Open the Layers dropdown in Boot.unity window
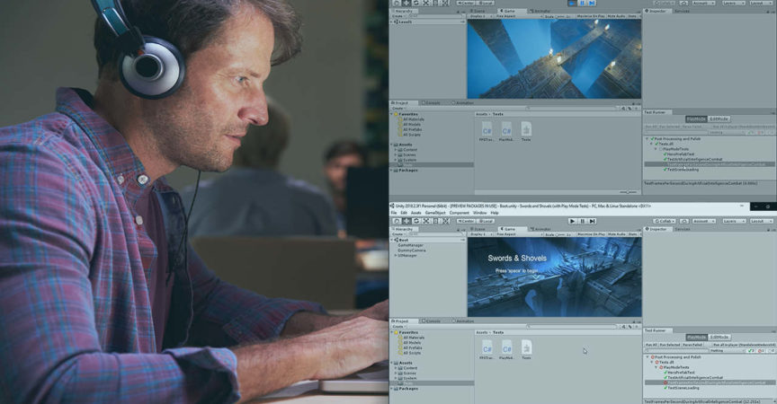This screenshot has width=777, height=404. pyautogui.click(x=734, y=221)
